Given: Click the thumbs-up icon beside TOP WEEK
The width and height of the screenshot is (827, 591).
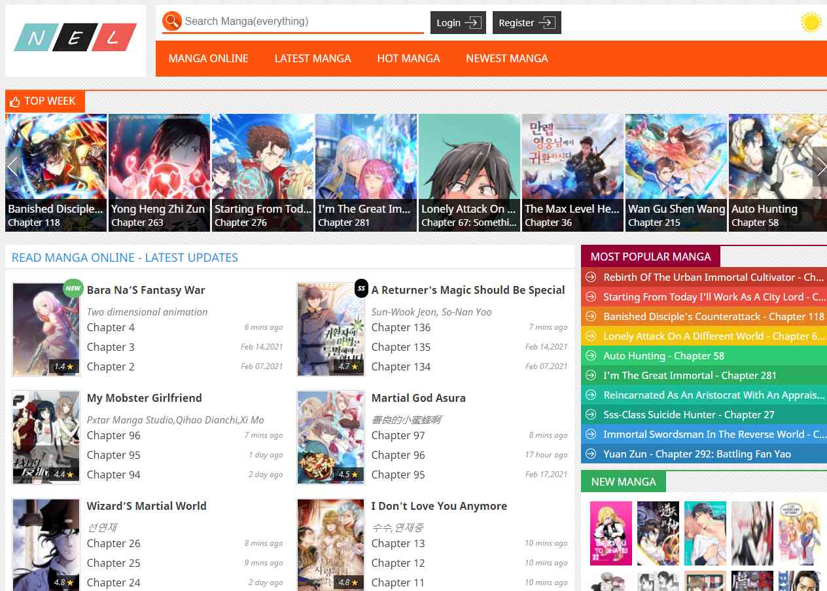Looking at the screenshot, I should 15,101.
